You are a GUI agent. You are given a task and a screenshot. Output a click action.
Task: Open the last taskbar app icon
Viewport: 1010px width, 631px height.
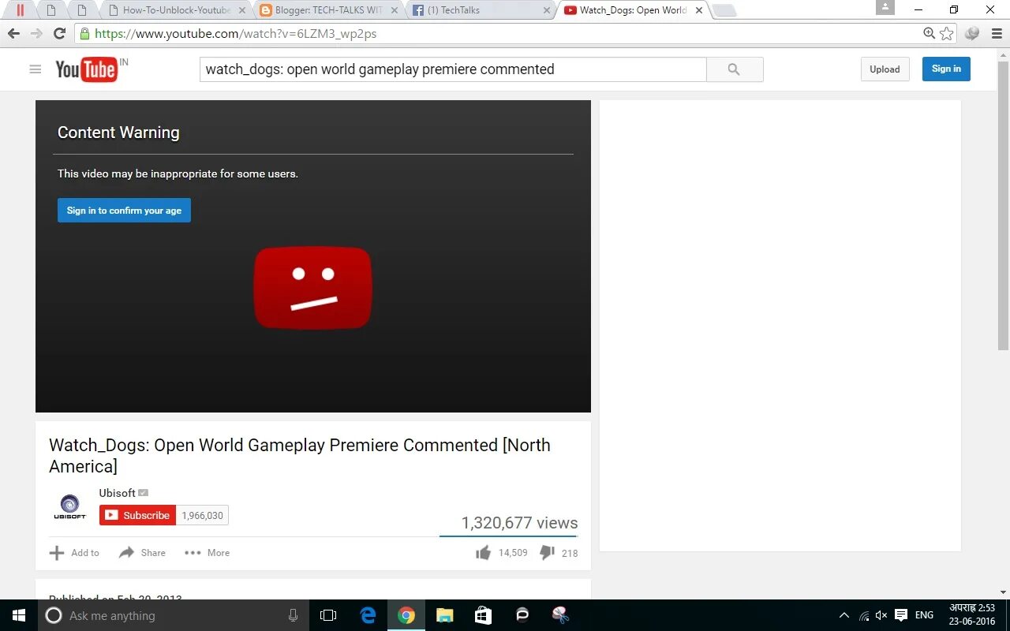[560, 615]
